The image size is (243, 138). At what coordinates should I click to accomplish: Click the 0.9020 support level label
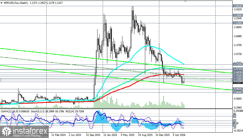[238, 89]
